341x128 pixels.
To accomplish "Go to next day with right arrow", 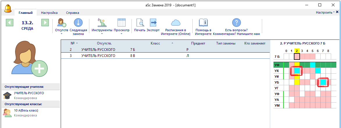I will click(x=45, y=23).
